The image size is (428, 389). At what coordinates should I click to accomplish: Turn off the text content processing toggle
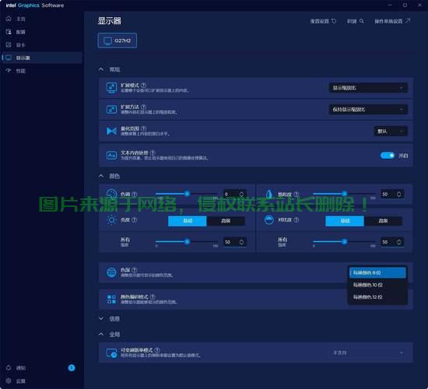pyautogui.click(x=388, y=156)
